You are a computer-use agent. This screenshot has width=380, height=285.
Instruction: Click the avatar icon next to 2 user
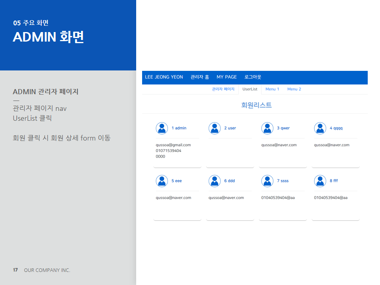tap(215, 128)
